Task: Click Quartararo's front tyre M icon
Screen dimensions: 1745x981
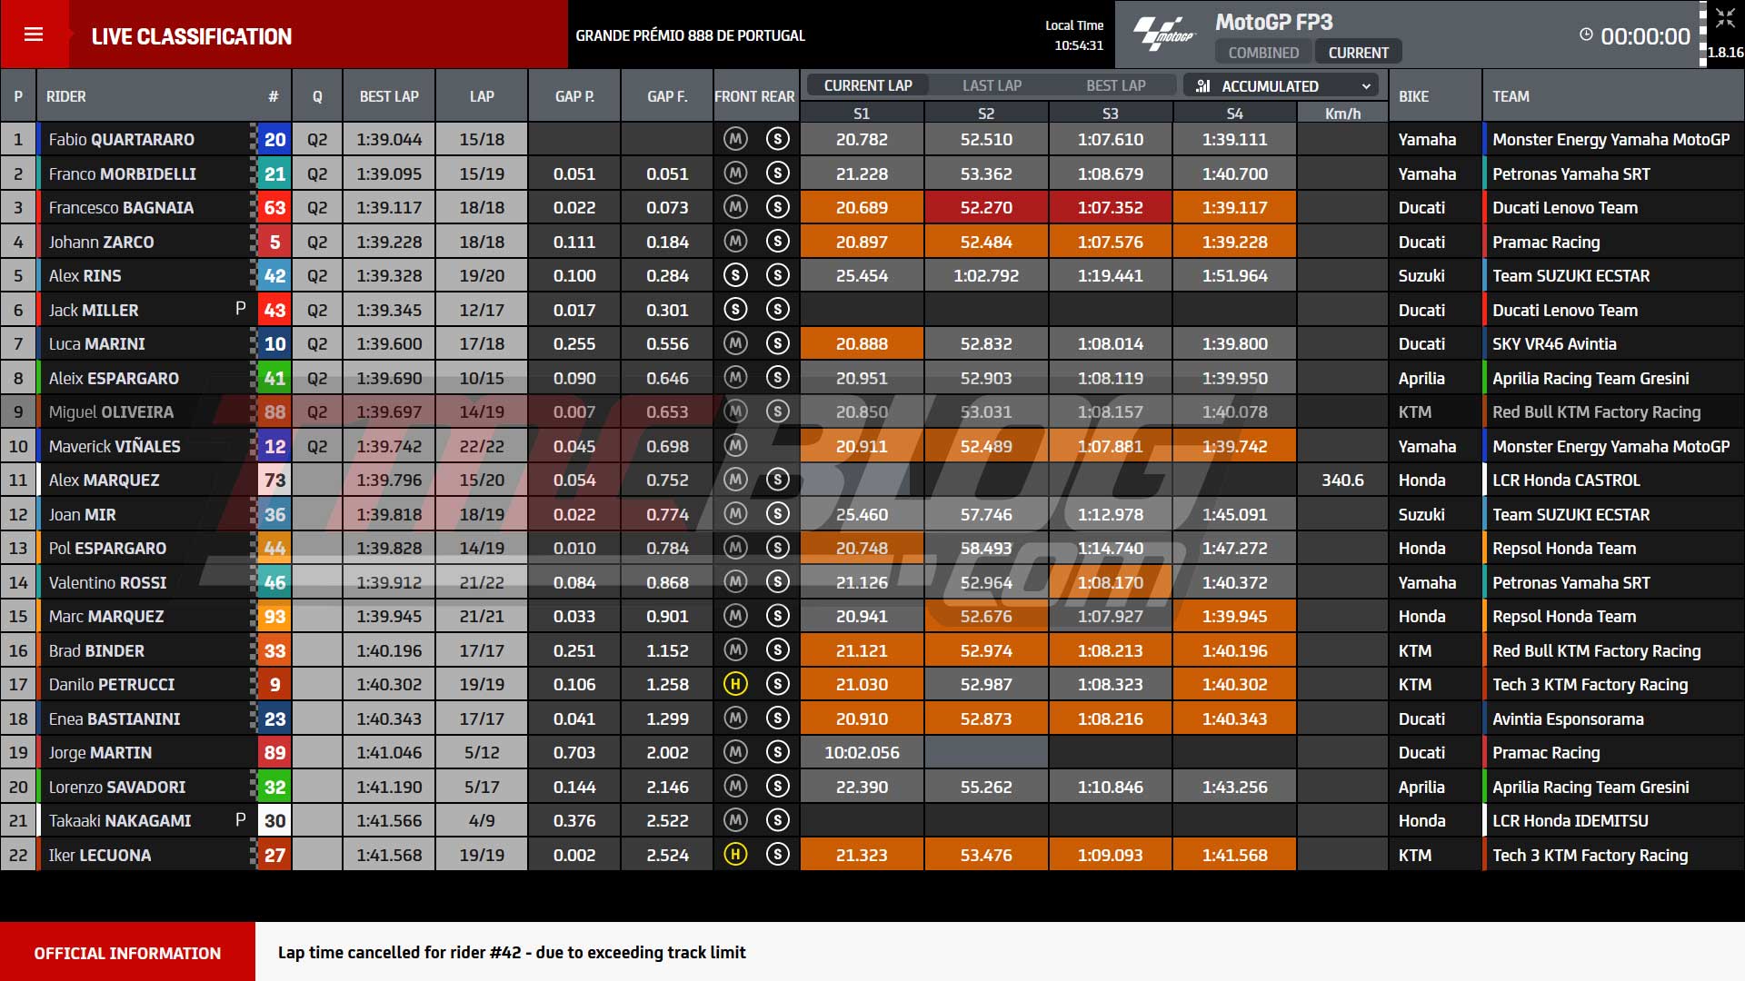Action: click(x=735, y=139)
